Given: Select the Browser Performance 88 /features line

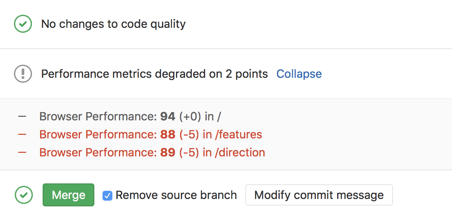Looking at the screenshot, I should (x=151, y=134).
